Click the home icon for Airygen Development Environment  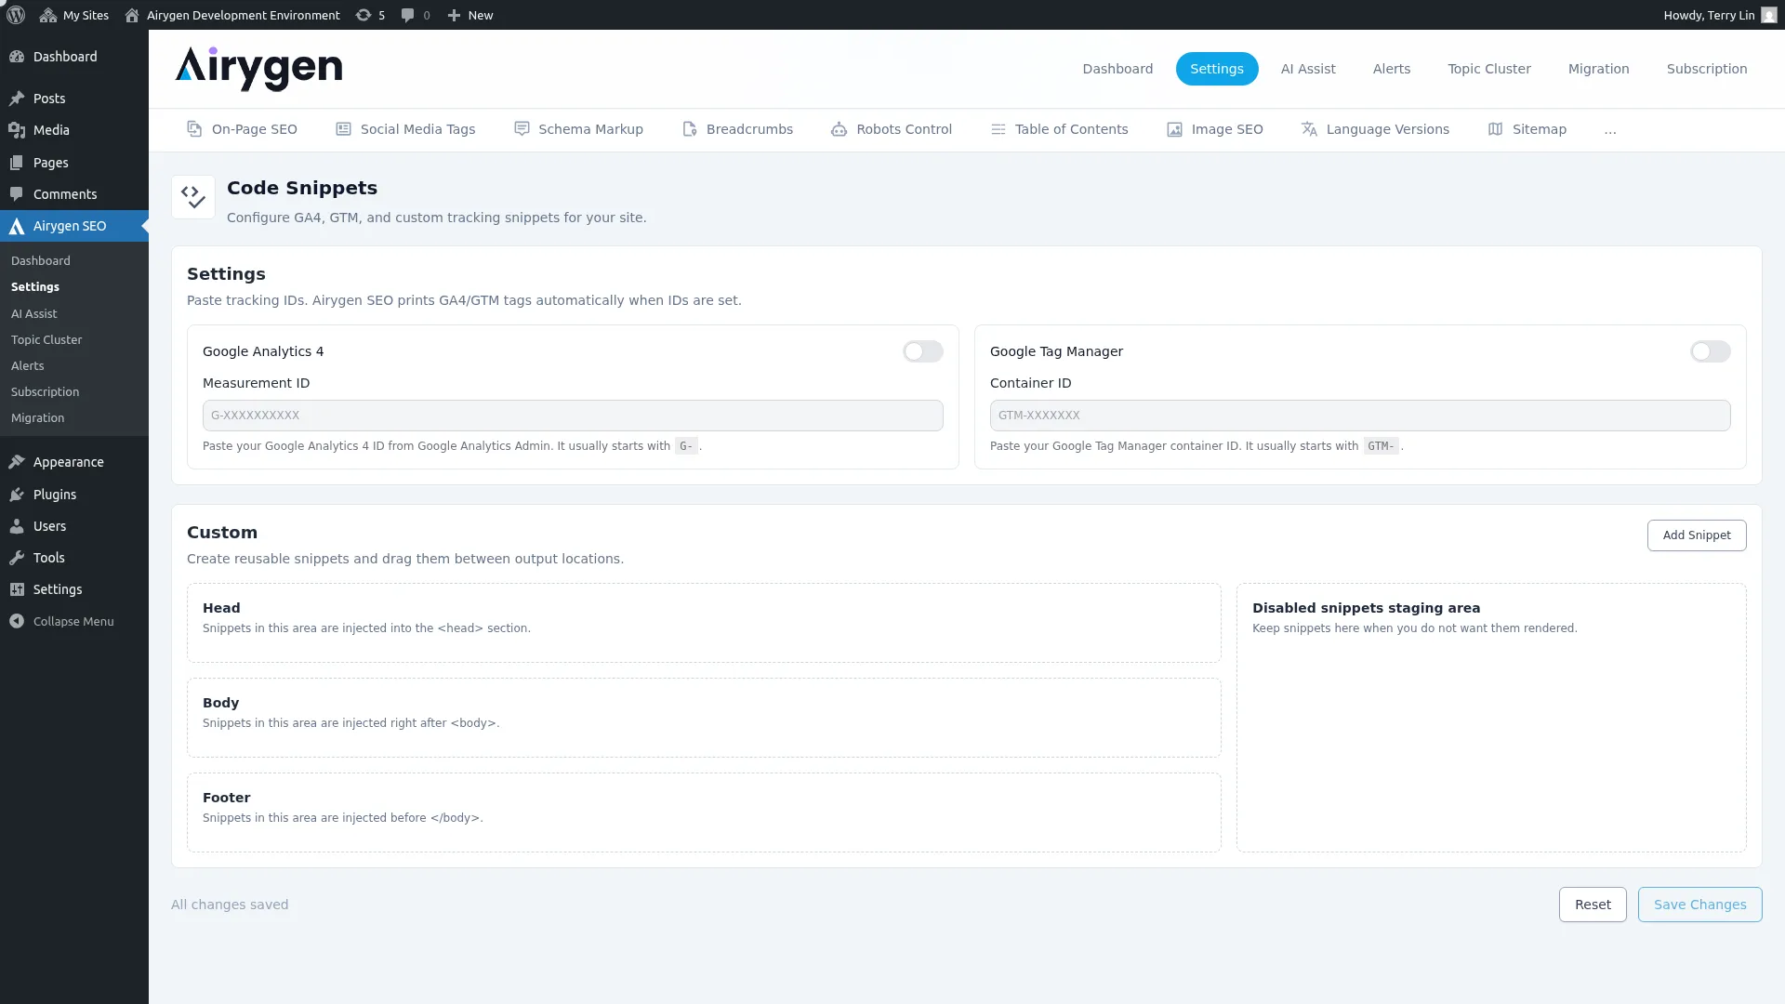(132, 15)
